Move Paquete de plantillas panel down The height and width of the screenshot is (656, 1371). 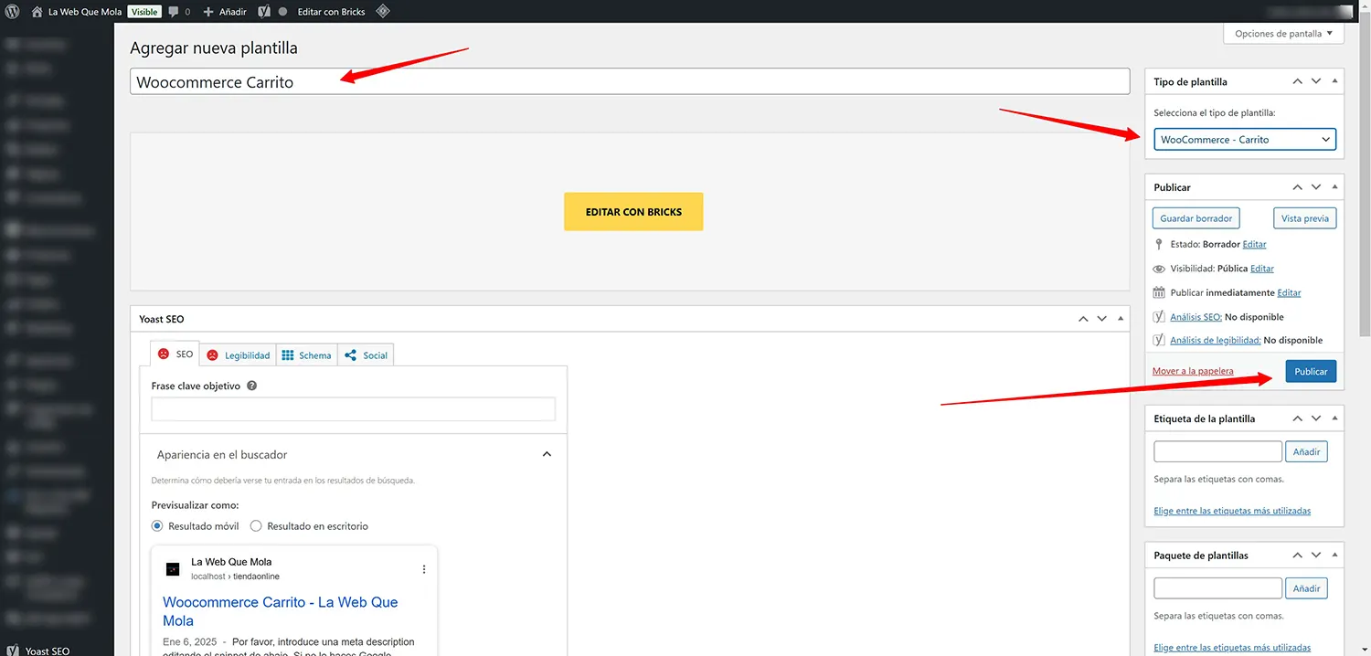(x=1316, y=555)
